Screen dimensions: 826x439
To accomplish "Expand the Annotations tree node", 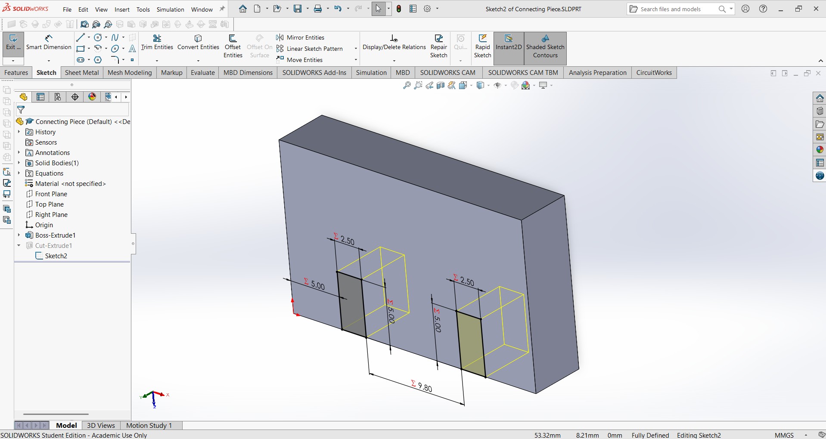I will (x=19, y=153).
